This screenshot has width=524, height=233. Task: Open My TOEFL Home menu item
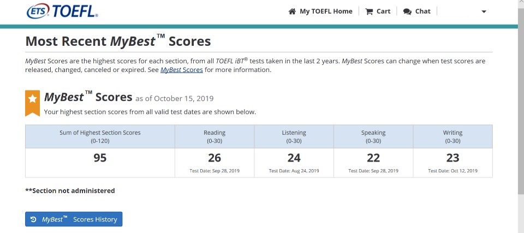(x=320, y=11)
